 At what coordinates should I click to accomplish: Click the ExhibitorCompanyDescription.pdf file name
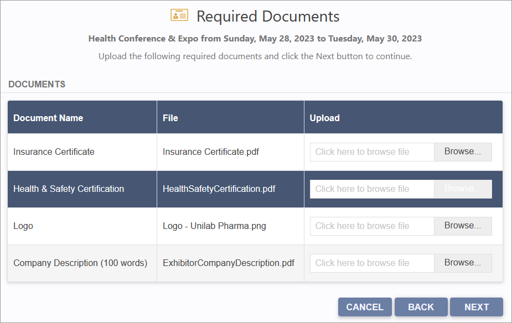[229, 263]
